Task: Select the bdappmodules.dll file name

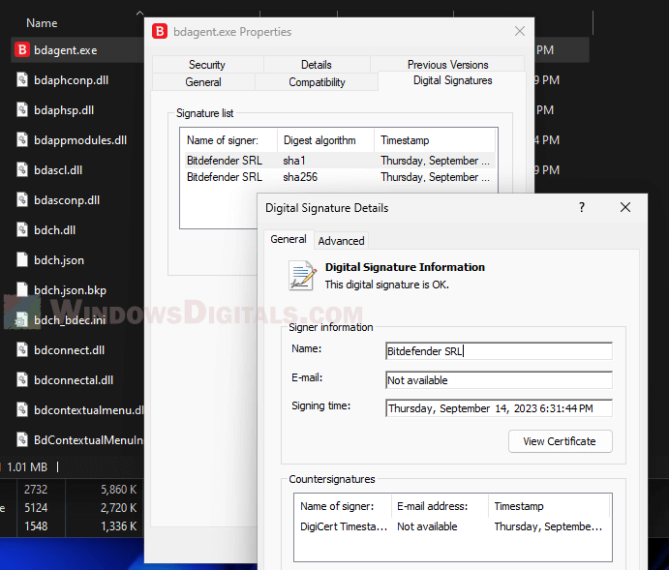Action: tap(80, 140)
